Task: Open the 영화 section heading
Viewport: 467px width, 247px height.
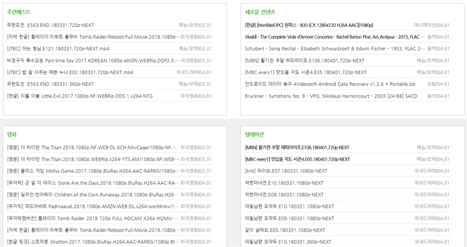Action: (12, 134)
